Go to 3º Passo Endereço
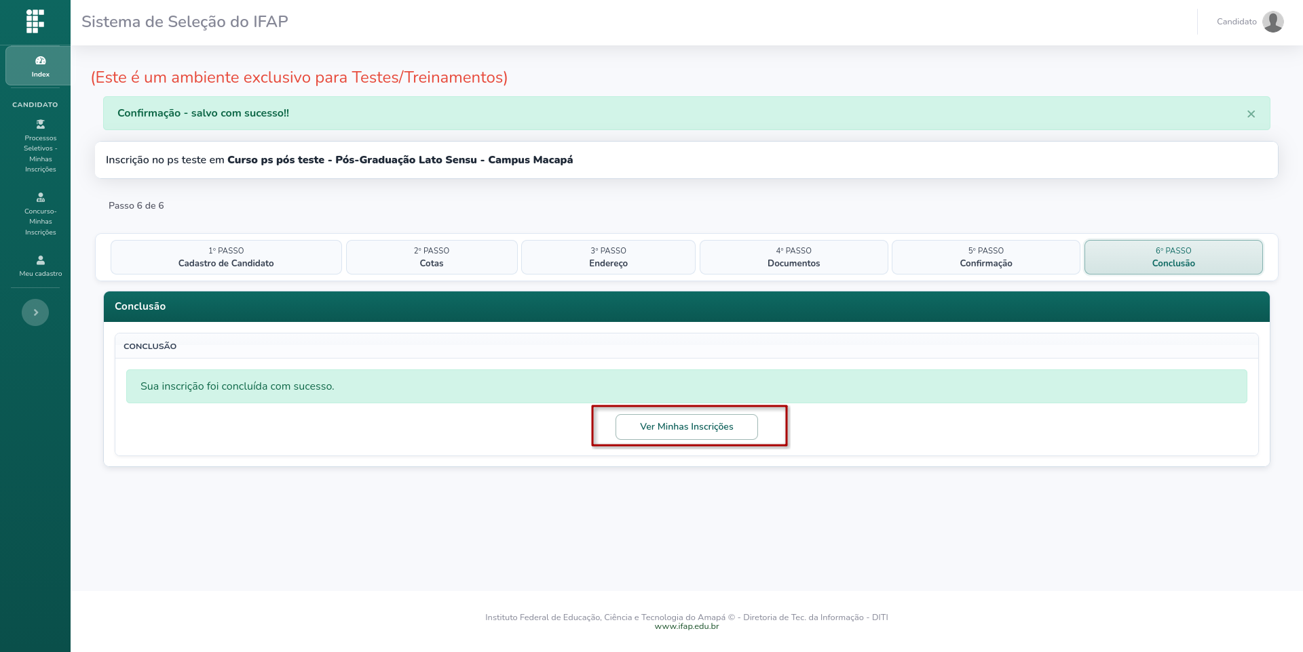Screen dimensions: 1303x652 [608, 257]
